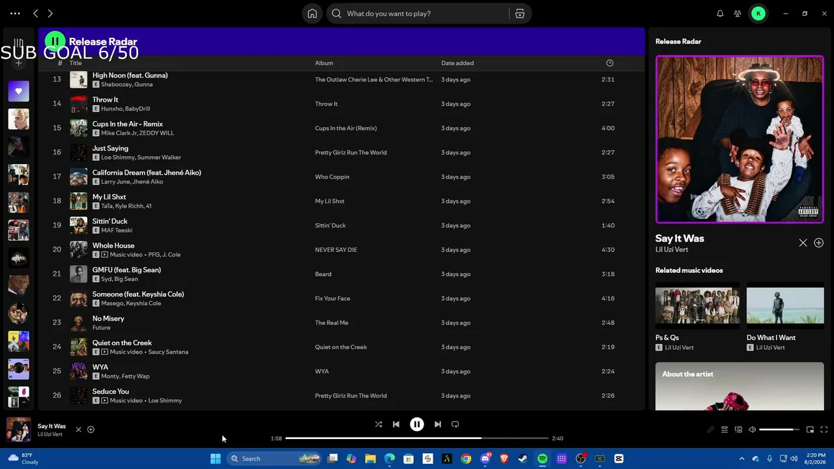
Task: Open the Windows Start menu
Action: click(216, 459)
